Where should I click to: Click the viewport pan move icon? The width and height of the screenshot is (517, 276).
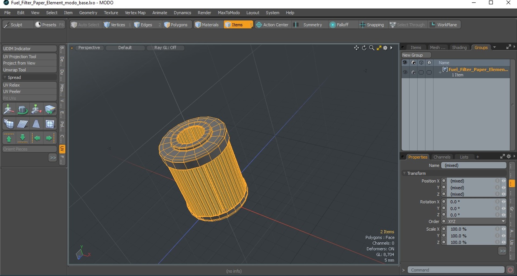(x=356, y=48)
